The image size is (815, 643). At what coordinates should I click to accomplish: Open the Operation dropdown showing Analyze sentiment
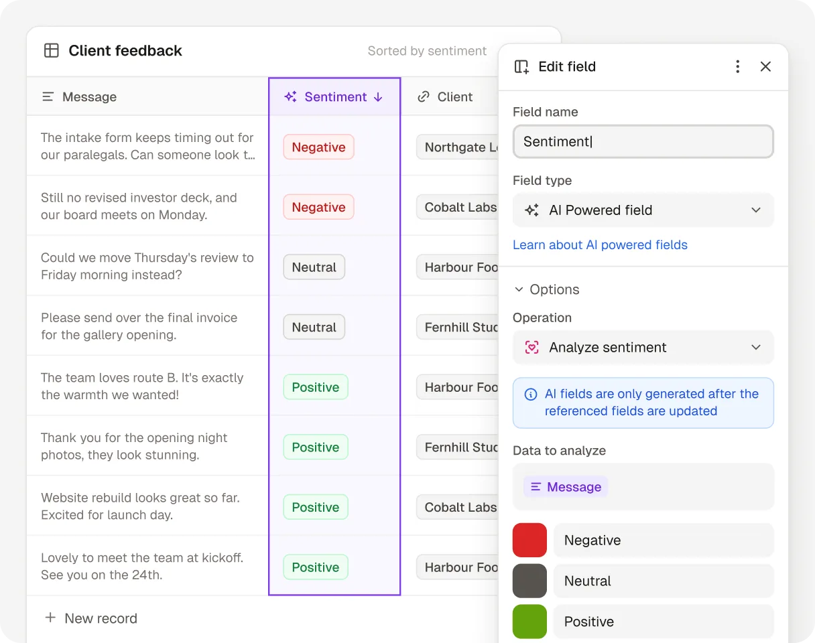pyautogui.click(x=643, y=348)
